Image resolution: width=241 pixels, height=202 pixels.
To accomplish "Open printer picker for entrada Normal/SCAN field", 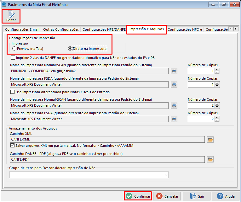I will click(x=174, y=106).
